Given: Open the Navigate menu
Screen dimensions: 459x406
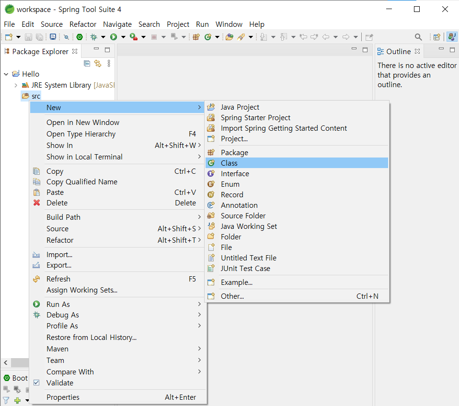Looking at the screenshot, I should tap(117, 24).
